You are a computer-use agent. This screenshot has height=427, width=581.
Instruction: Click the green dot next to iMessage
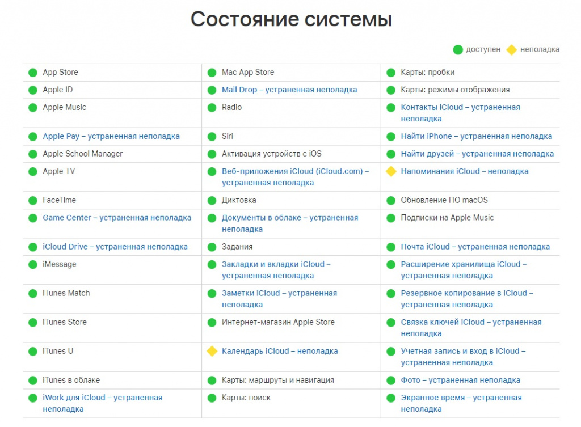[33, 264]
